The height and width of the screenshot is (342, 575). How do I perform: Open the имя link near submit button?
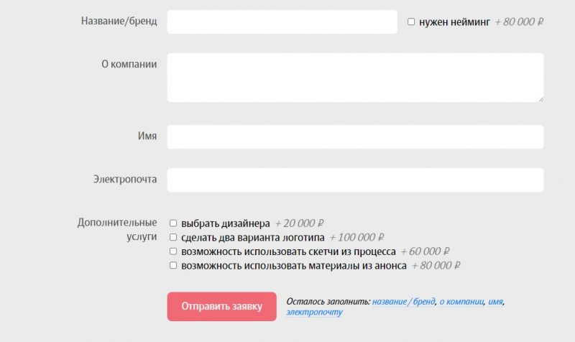[x=495, y=302]
